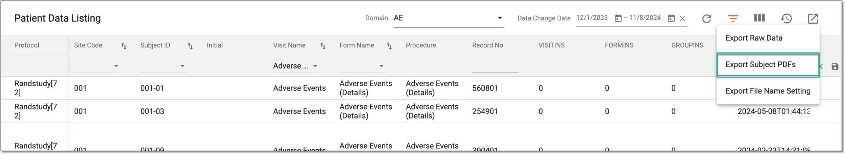The width and height of the screenshot is (845, 154).
Task: Sort by Site Code column
Action: pyautogui.click(x=124, y=46)
